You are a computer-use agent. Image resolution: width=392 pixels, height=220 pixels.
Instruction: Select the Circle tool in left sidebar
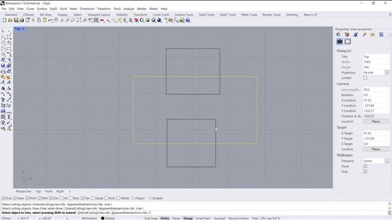[x=3, y=43]
